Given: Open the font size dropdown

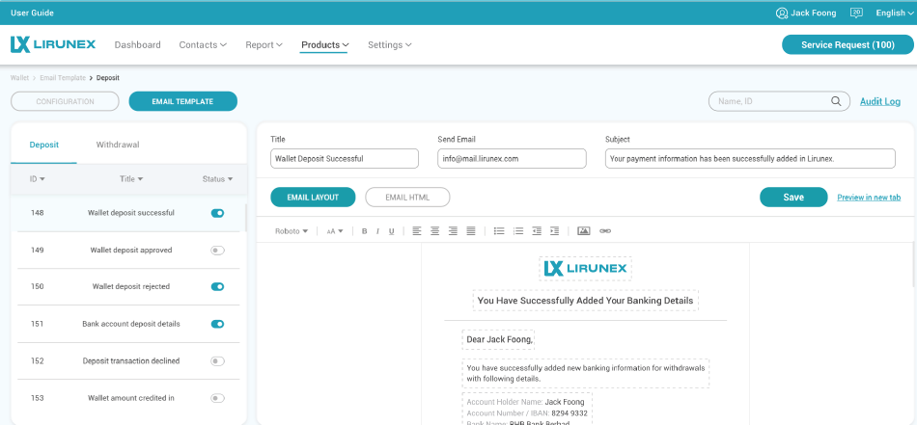Looking at the screenshot, I should [335, 231].
